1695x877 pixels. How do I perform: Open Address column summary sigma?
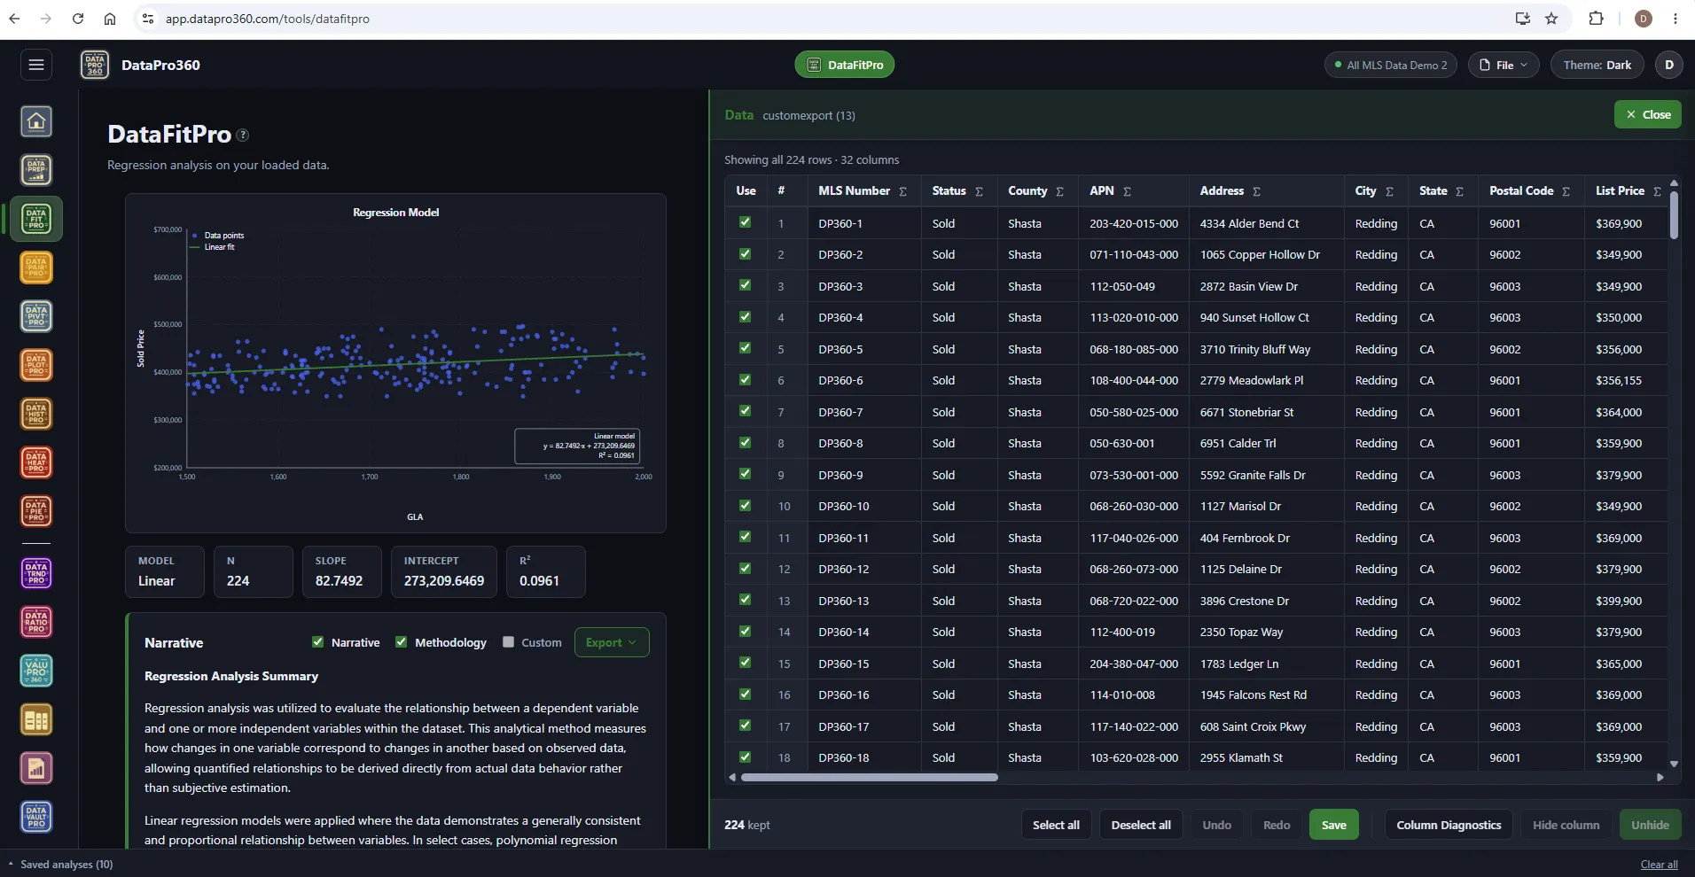(1256, 191)
